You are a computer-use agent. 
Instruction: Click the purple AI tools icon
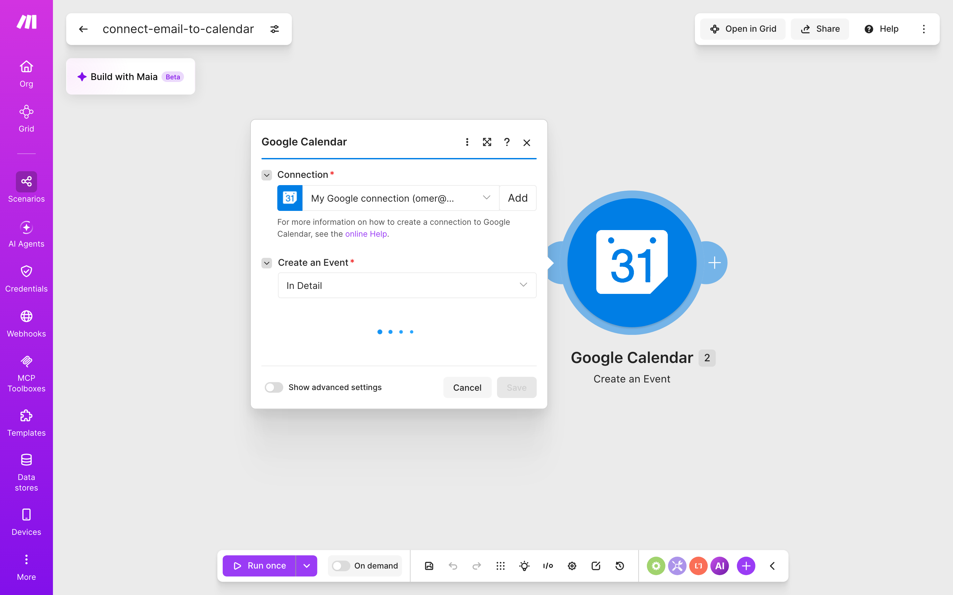click(x=720, y=566)
